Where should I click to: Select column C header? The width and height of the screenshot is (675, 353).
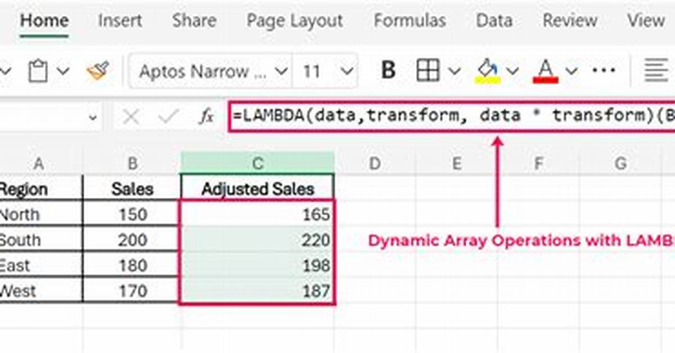(x=258, y=163)
